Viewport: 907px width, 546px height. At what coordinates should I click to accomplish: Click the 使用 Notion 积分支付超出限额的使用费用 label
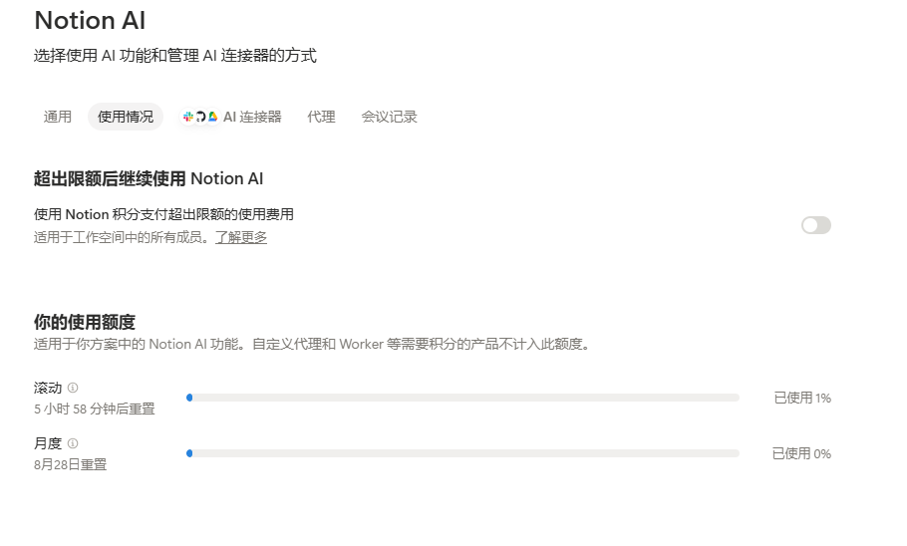click(163, 214)
